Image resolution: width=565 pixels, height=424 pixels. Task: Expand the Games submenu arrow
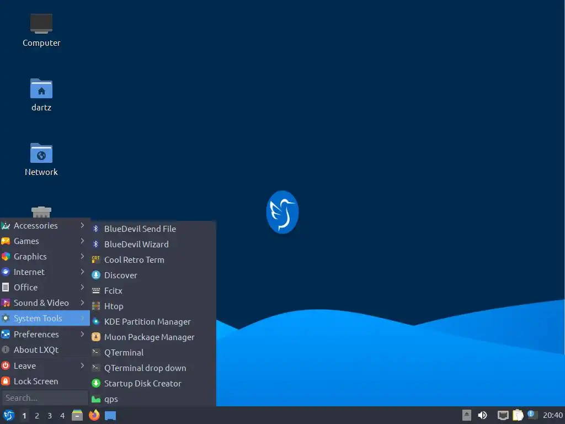tap(82, 241)
